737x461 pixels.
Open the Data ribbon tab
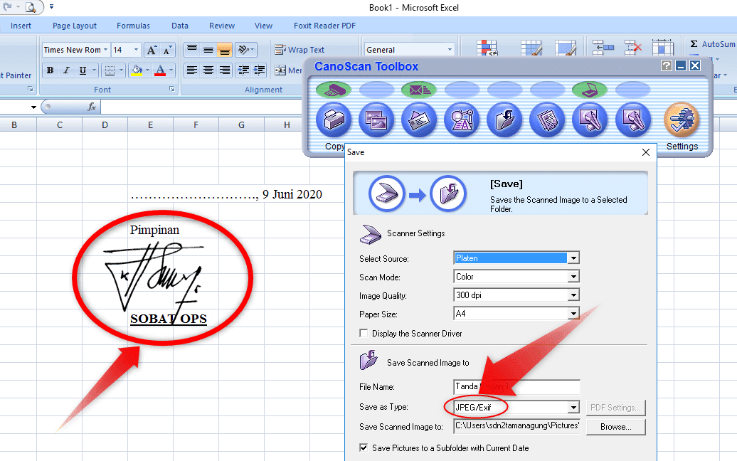tap(179, 26)
